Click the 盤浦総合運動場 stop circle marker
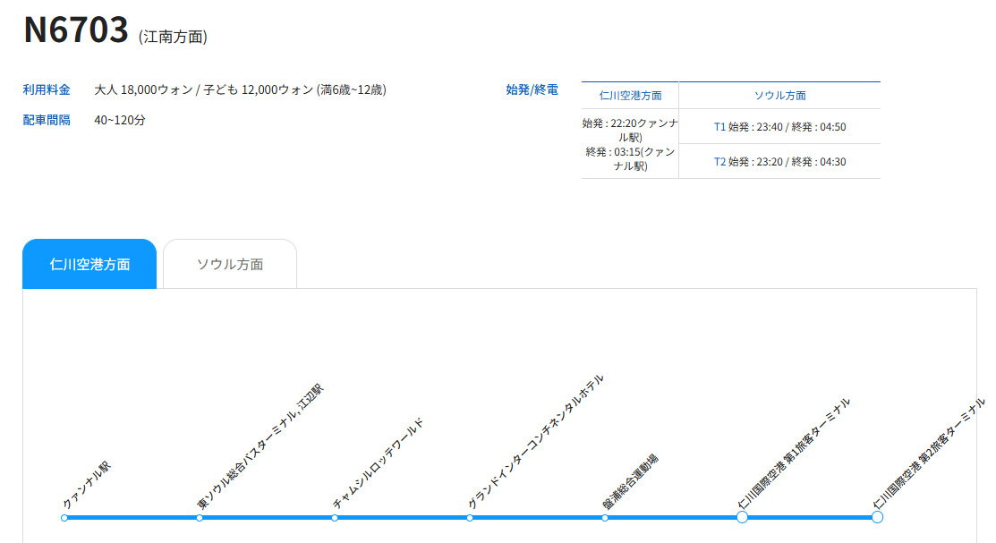Screen dimensions: 996x543 tap(605, 518)
